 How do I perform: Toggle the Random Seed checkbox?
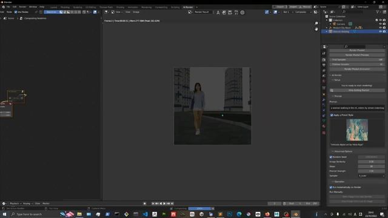pyautogui.click(x=331, y=157)
